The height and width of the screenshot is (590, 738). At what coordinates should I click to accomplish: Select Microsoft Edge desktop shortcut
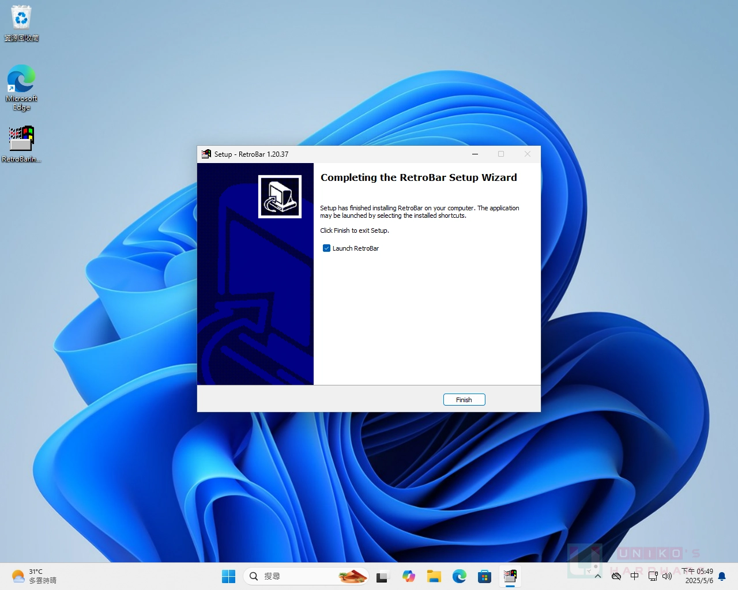pos(21,88)
